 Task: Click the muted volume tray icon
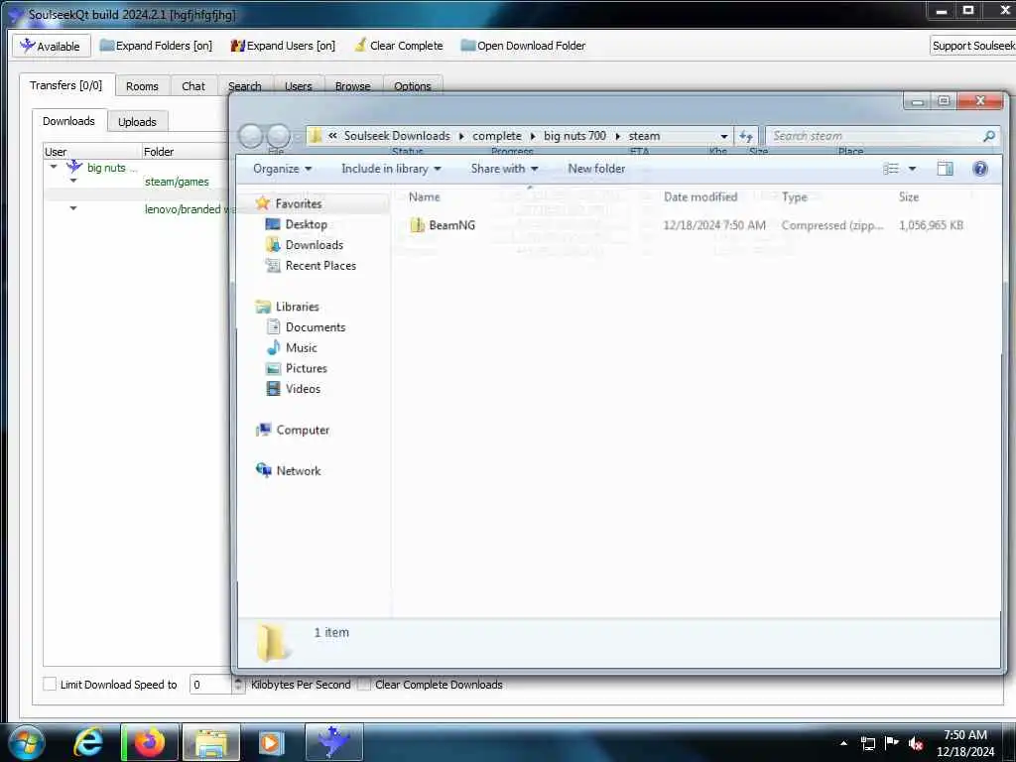(x=916, y=744)
